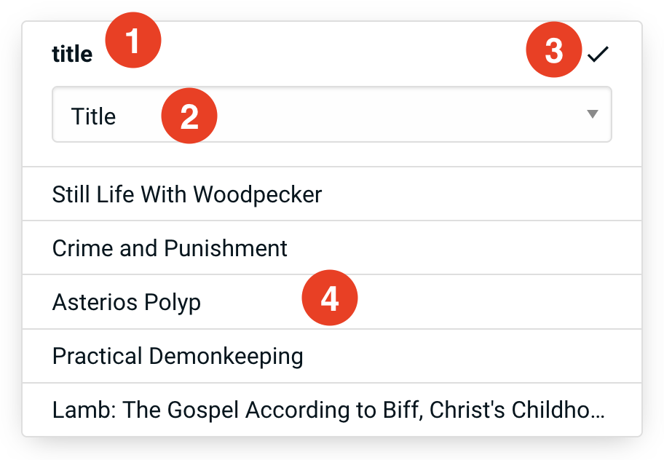Select the Still Life With Woodpecker row
The width and height of the screenshot is (664, 460).
pos(332,194)
